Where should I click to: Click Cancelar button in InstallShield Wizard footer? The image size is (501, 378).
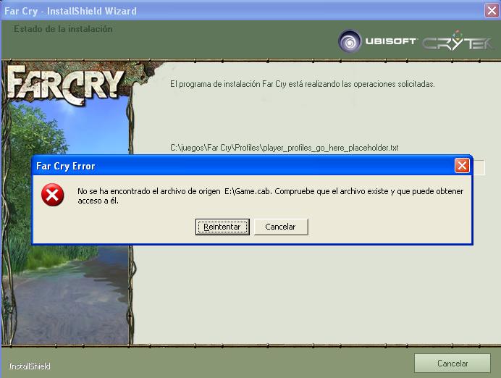(452, 364)
